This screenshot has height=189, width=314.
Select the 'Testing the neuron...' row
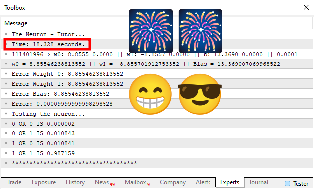tap(157, 114)
